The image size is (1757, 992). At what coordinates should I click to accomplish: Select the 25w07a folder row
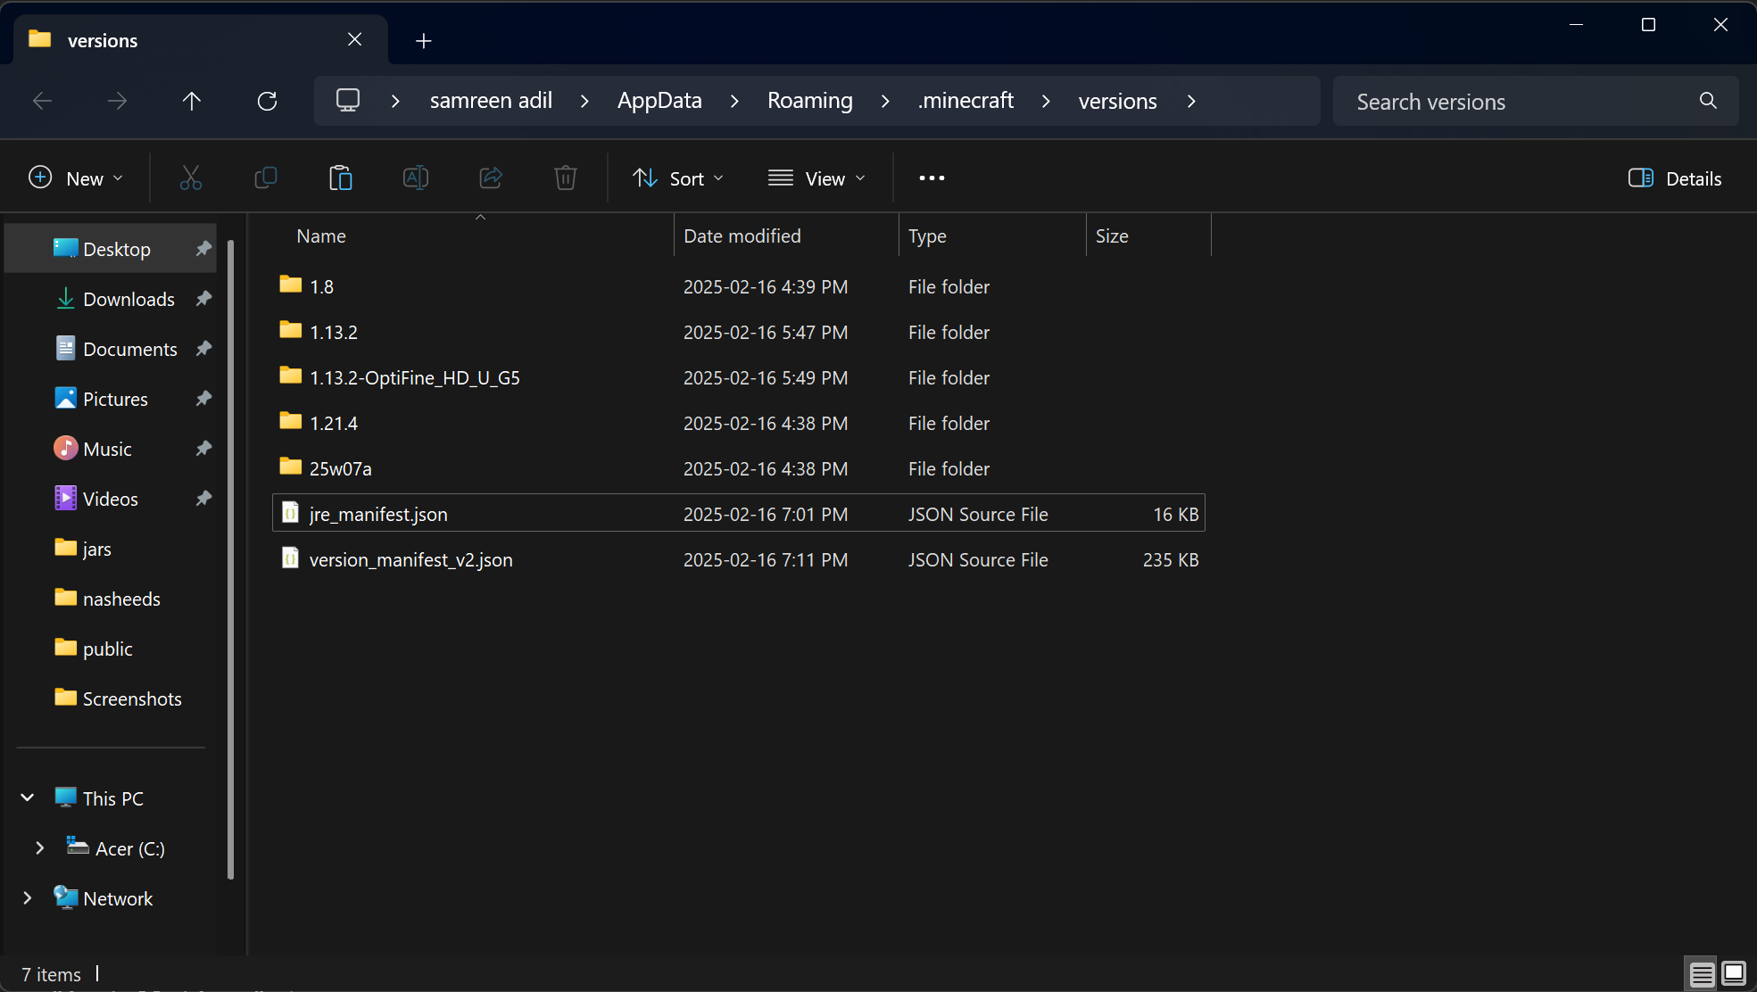pos(739,468)
